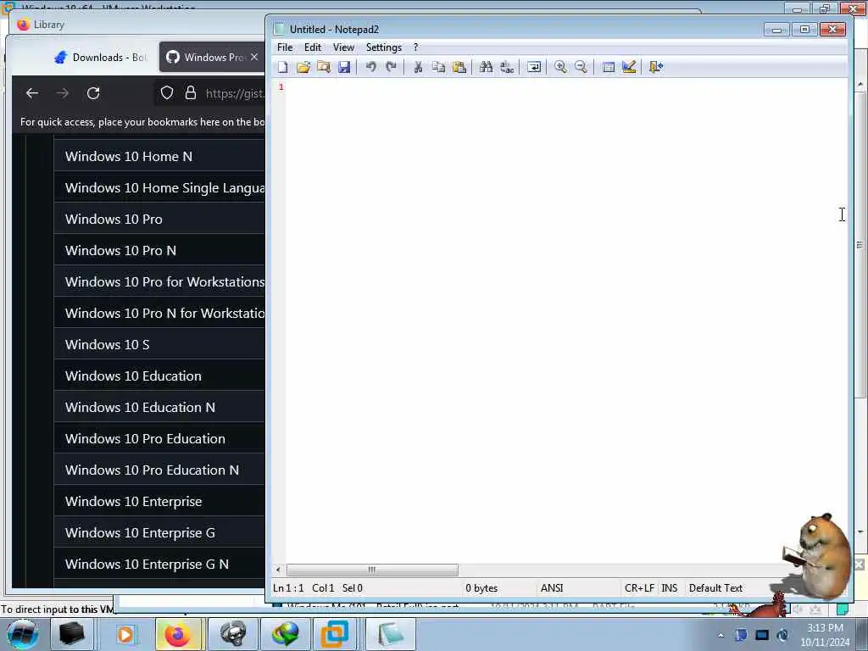Toggle INS insert mode in status bar

coord(670,588)
